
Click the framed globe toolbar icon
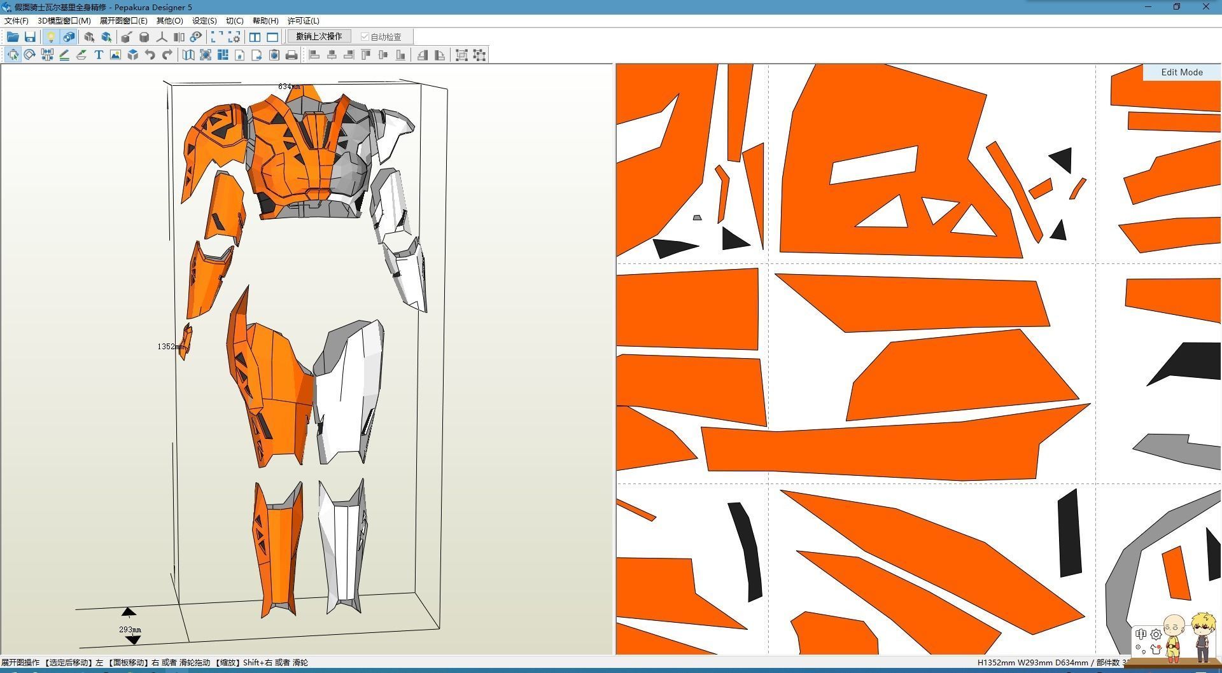click(x=206, y=55)
